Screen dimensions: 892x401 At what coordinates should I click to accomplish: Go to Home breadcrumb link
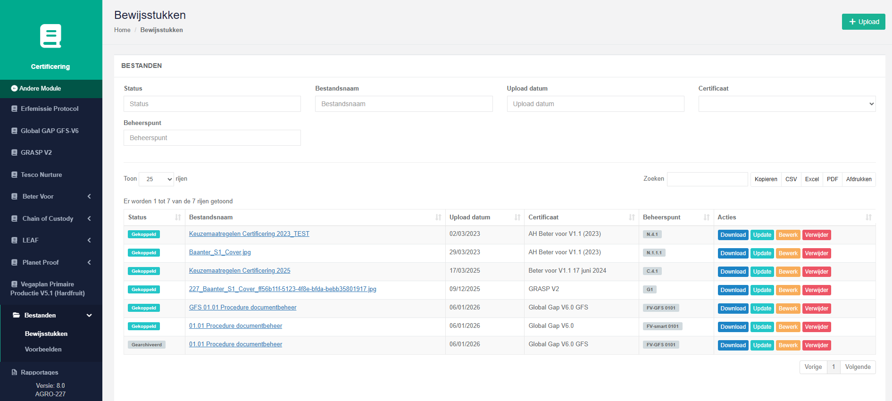122,30
